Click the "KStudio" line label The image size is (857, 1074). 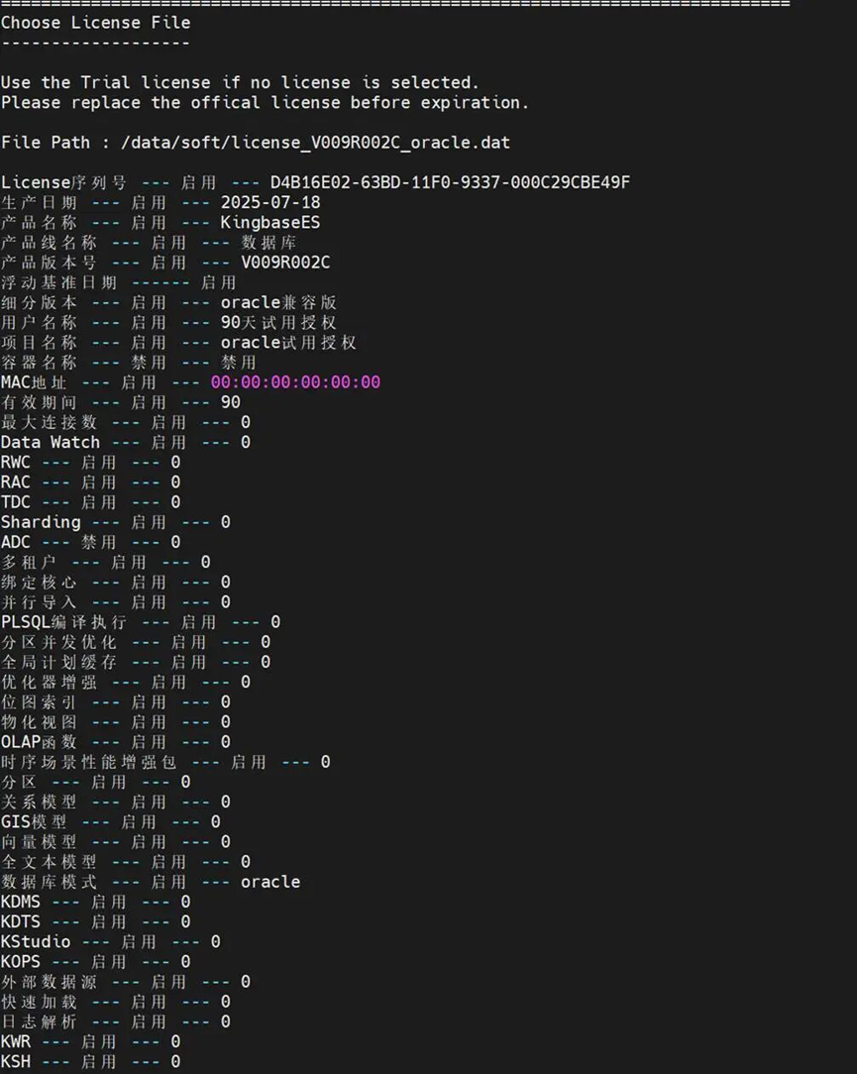pos(36,941)
